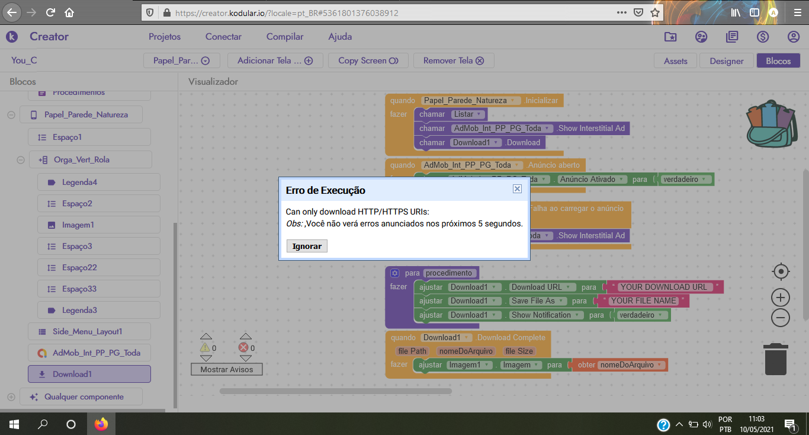Open the account profile icon

(794, 37)
